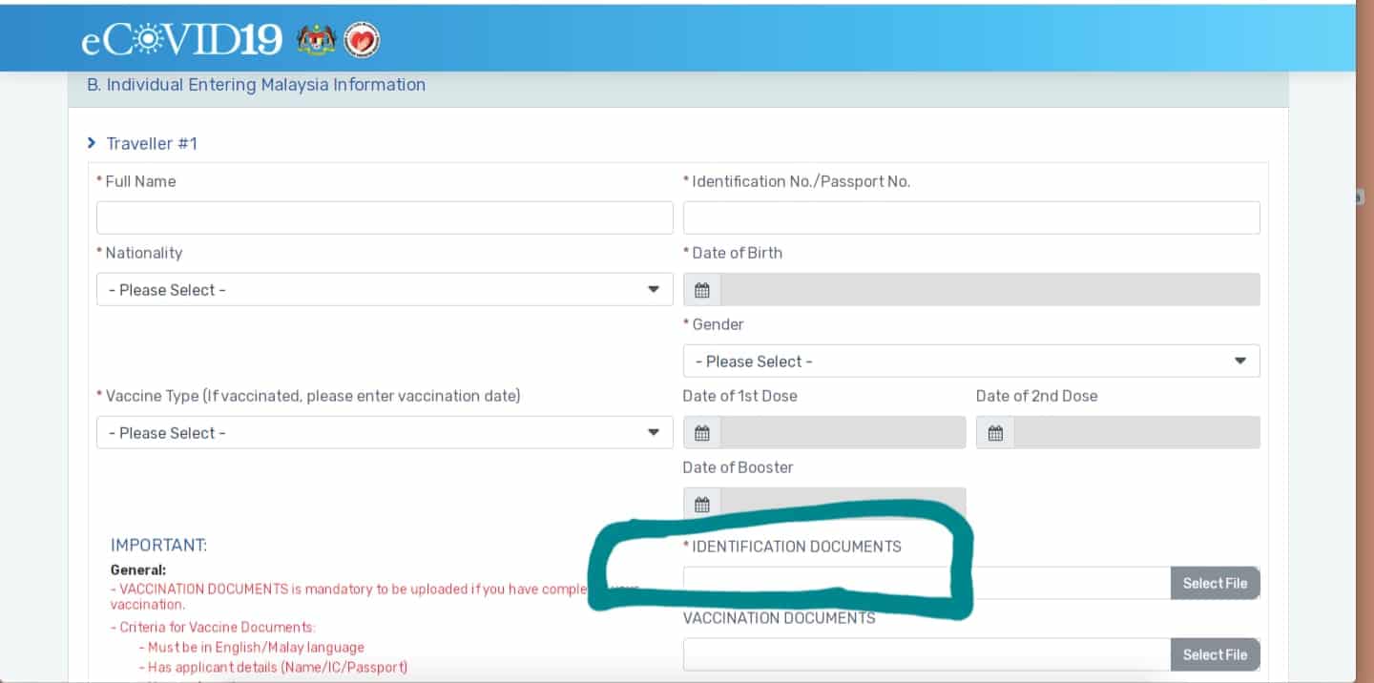Open the Date of Birth calendar icon
The image size is (1374, 683).
pos(702,290)
